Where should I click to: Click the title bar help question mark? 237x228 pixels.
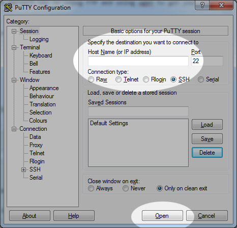click(x=202, y=5)
